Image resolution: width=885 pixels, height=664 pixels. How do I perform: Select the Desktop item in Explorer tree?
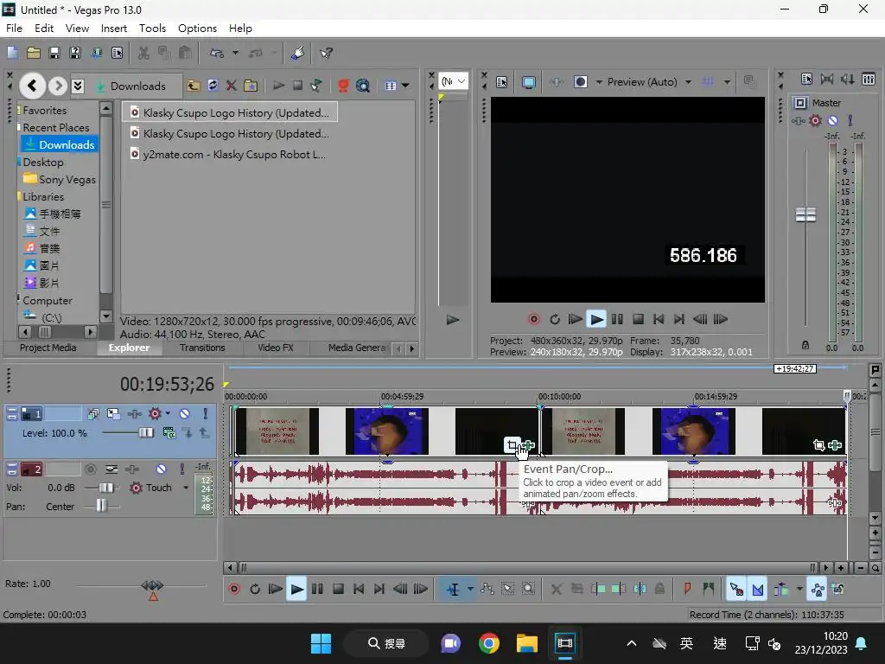pos(43,162)
